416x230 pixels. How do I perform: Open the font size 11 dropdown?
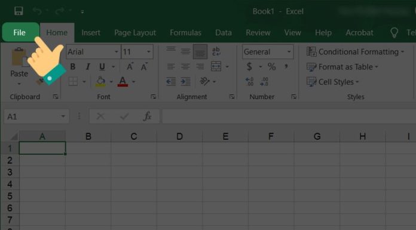pos(149,52)
